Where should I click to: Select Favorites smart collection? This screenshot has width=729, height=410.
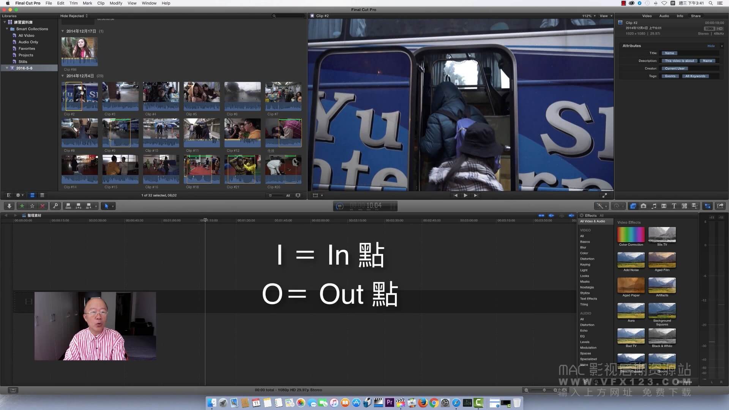coord(27,49)
